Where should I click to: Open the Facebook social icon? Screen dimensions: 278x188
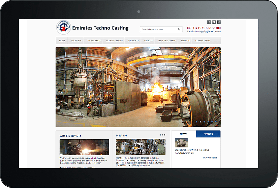(x=209, y=22)
